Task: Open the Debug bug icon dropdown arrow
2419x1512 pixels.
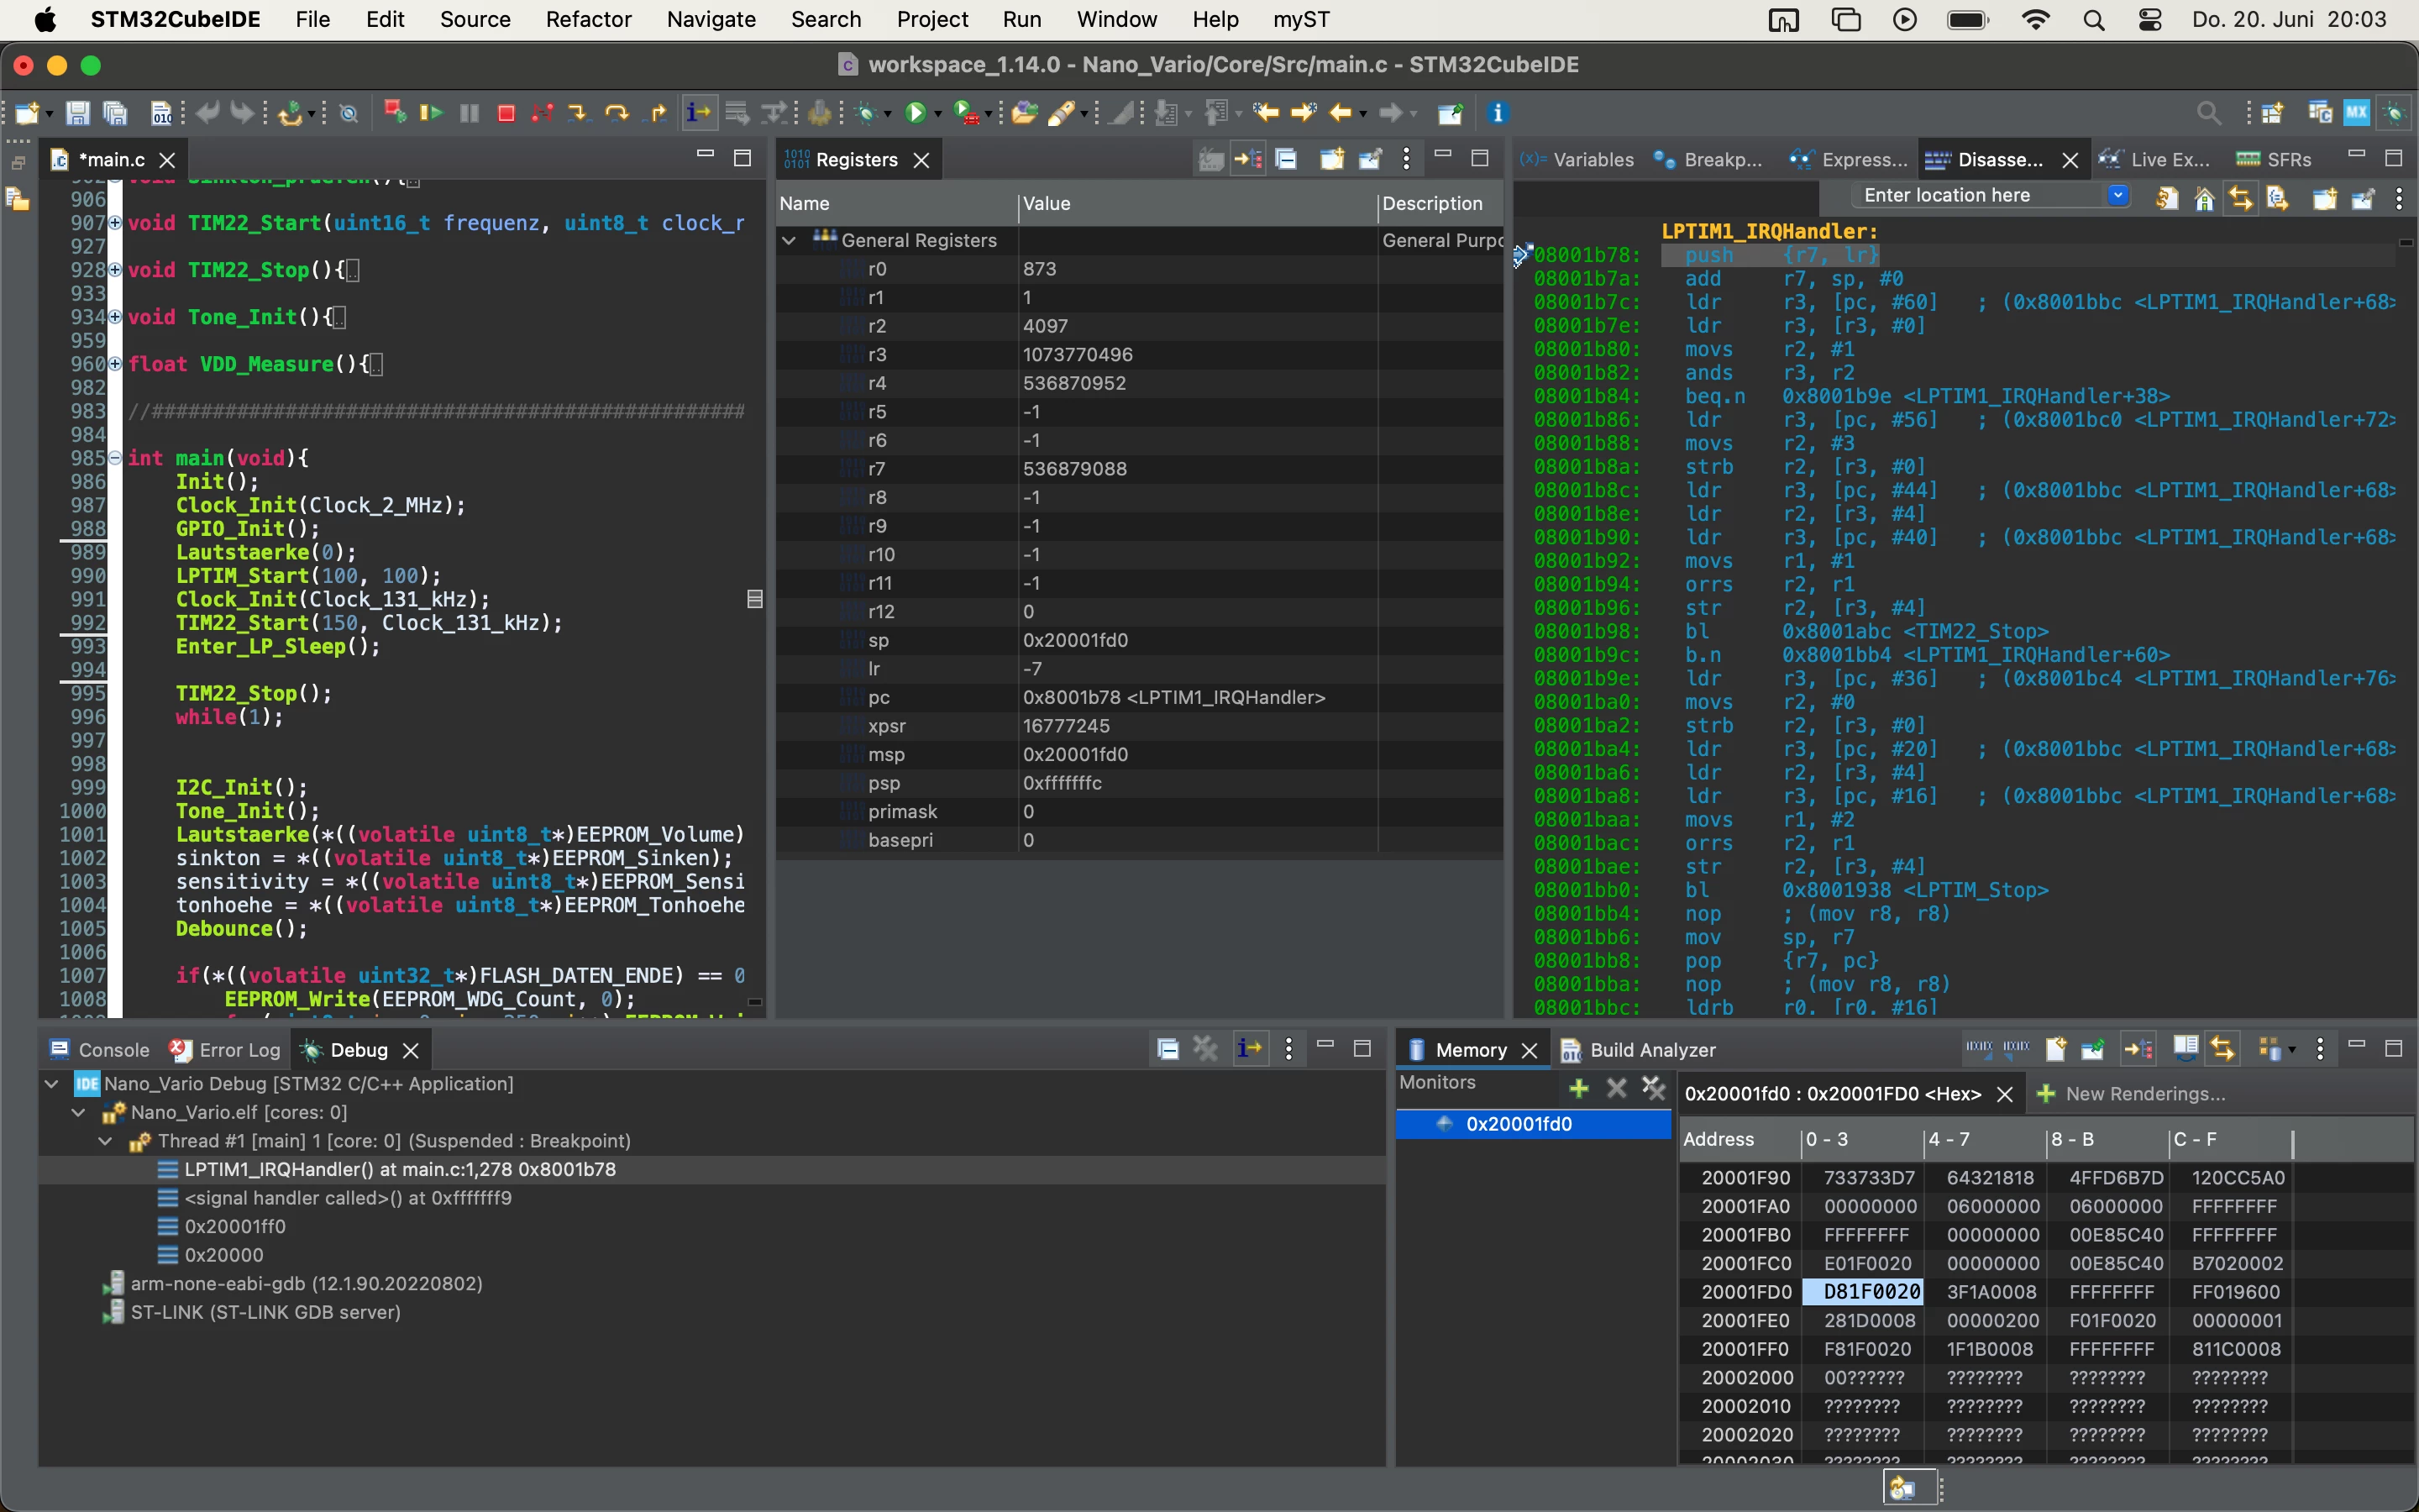Action: point(888,115)
